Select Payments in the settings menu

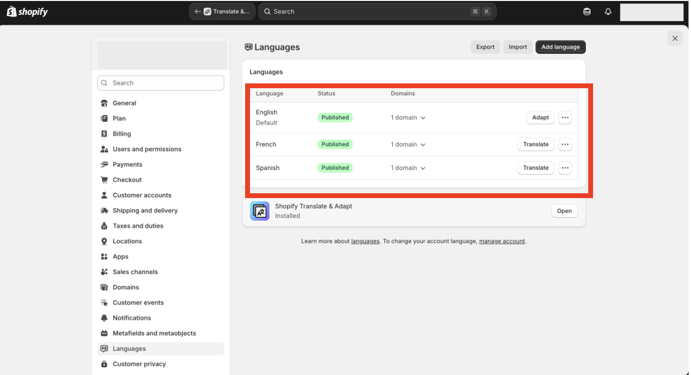pyautogui.click(x=161, y=164)
